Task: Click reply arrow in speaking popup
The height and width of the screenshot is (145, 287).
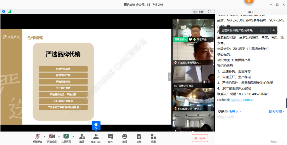Action: pyautogui.click(x=274, y=30)
